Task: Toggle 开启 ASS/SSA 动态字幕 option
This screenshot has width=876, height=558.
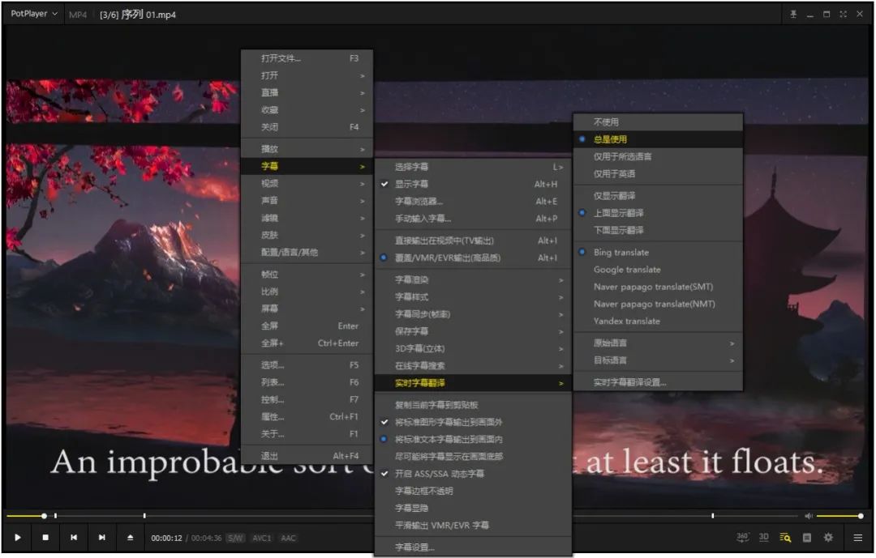Action: [473, 473]
